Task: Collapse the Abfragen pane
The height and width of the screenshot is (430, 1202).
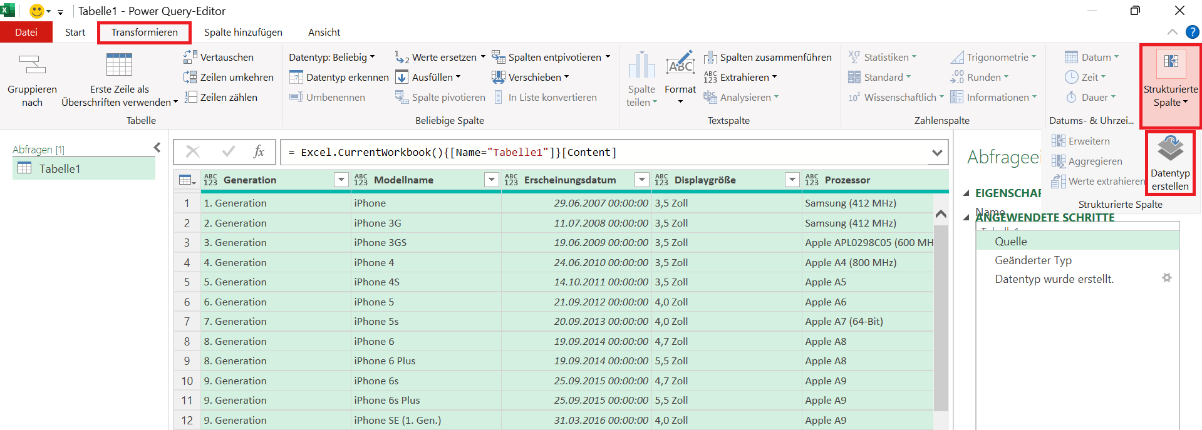Action: (x=157, y=147)
